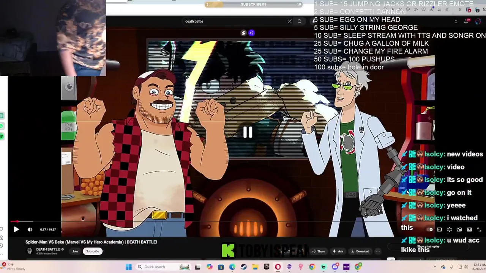Click the purple sparkle extension icon above video
The width and height of the screenshot is (486, 273).
251,33
